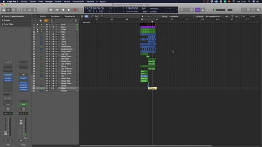Screen dimensions: 262x147
Task: Open the Library panel icon
Action: (4, 10)
